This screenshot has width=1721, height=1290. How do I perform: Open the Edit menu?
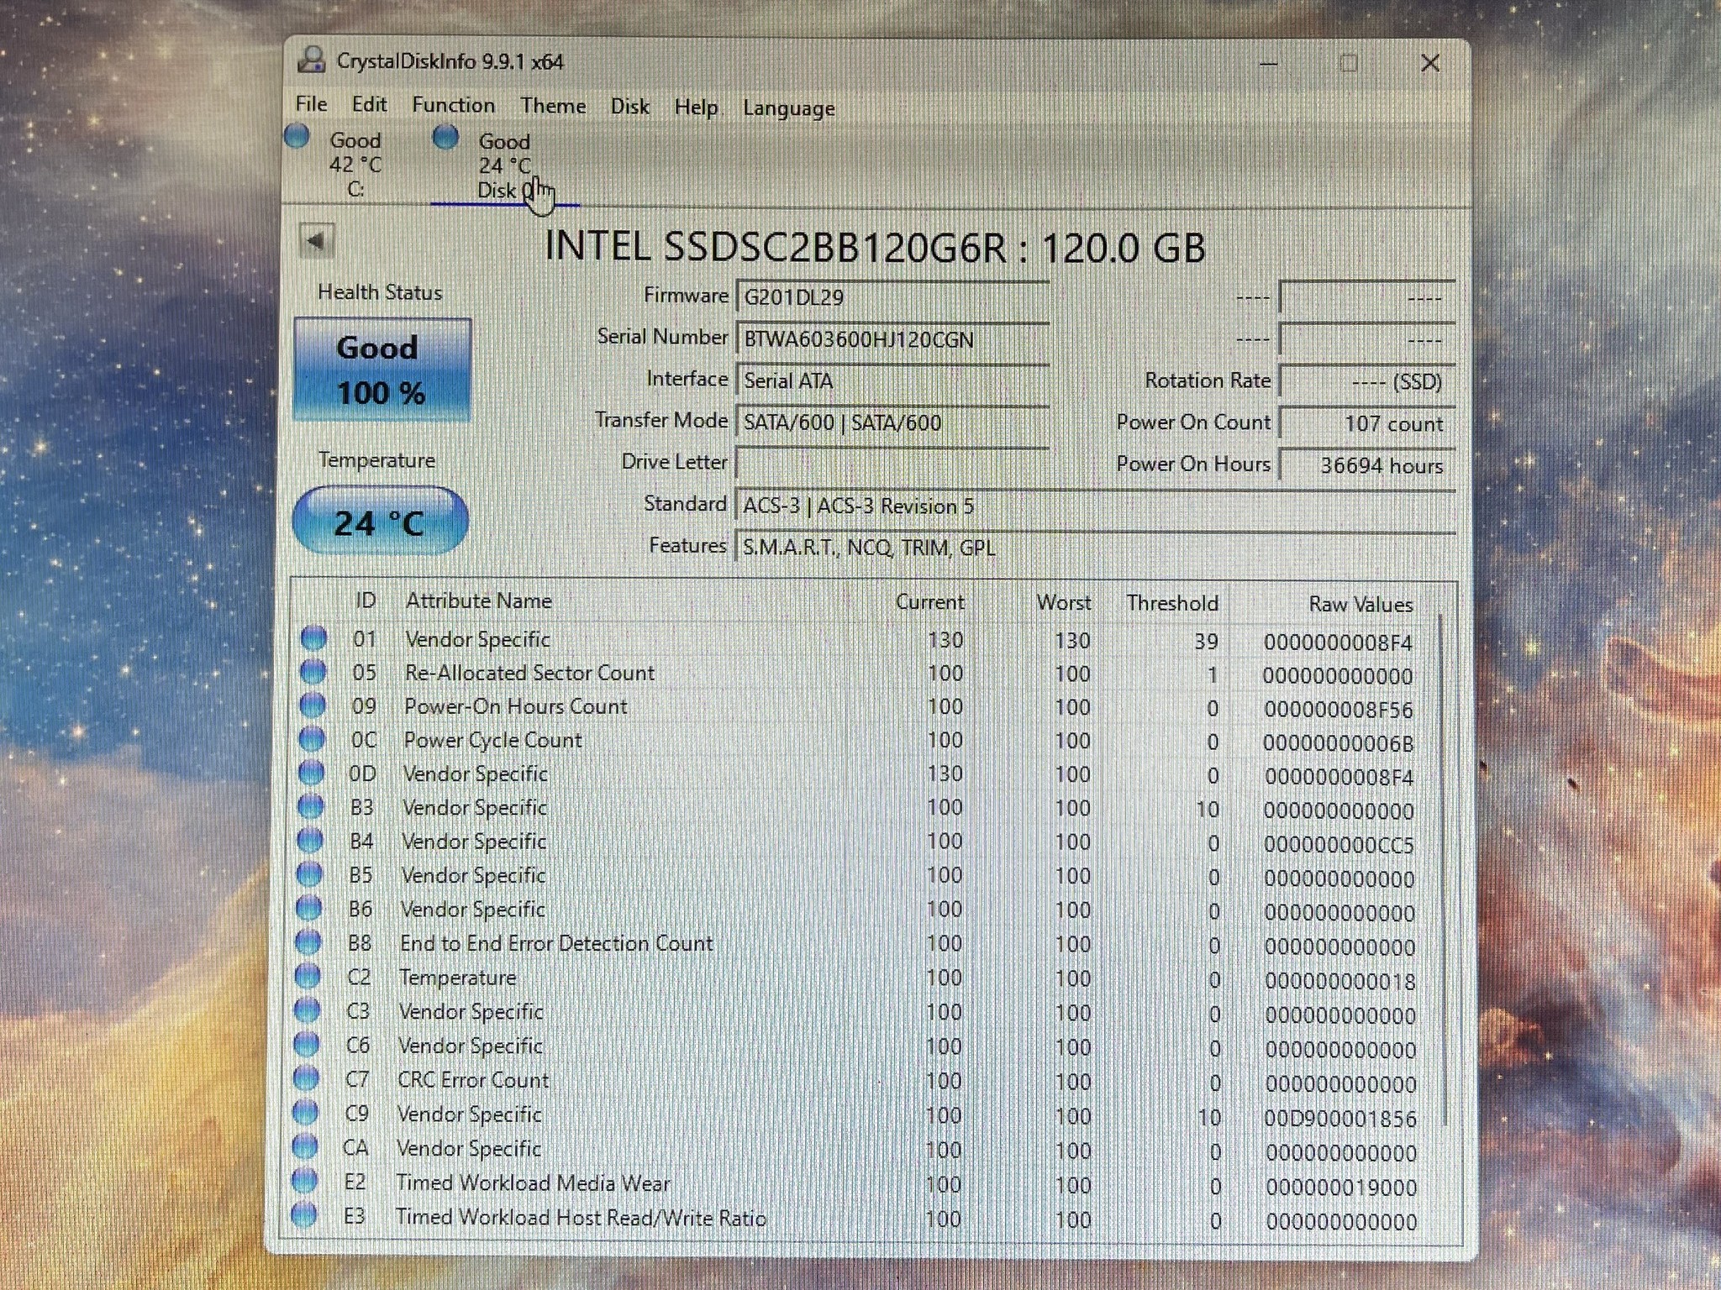point(369,104)
